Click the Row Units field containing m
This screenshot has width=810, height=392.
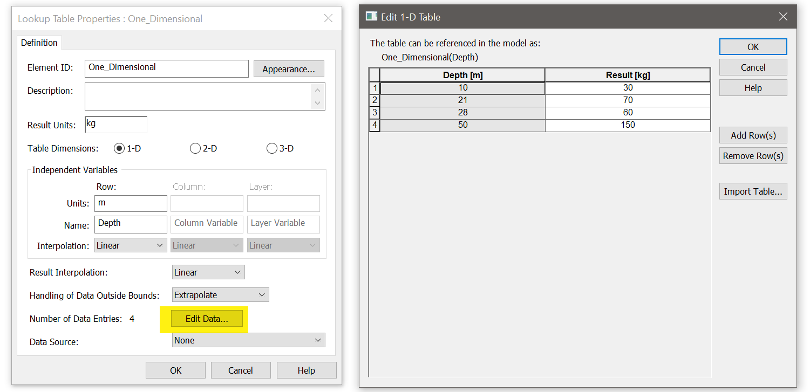pos(131,203)
